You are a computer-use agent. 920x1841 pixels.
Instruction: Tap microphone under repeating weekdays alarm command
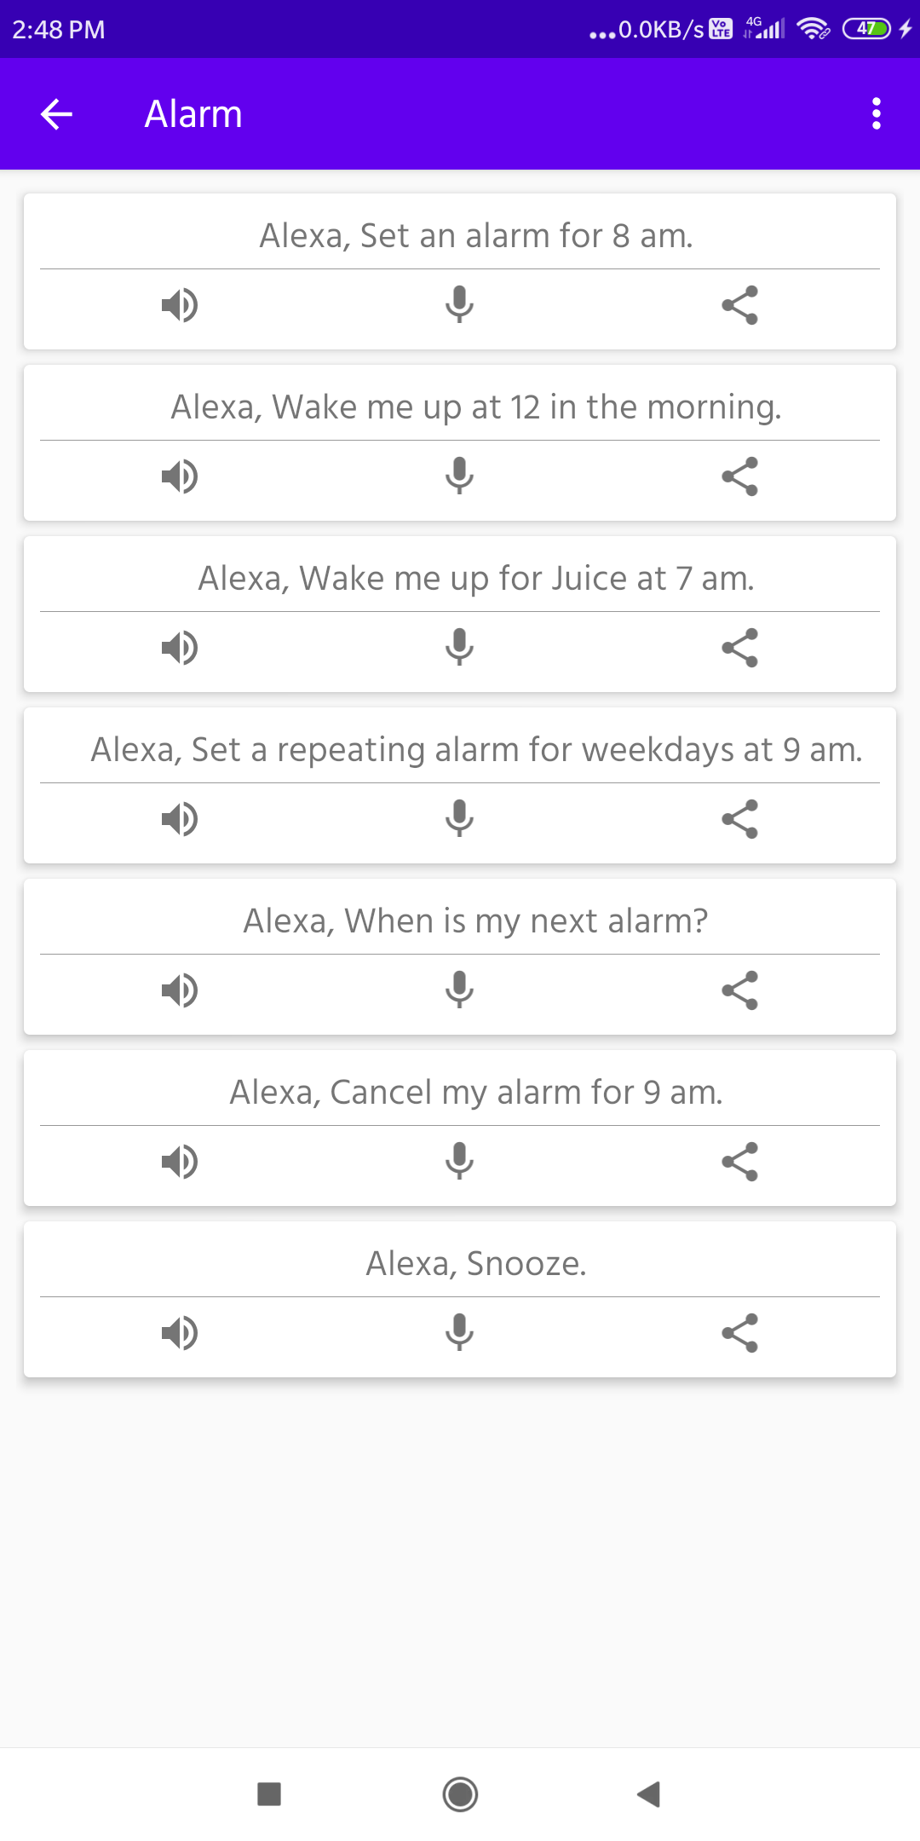click(459, 819)
